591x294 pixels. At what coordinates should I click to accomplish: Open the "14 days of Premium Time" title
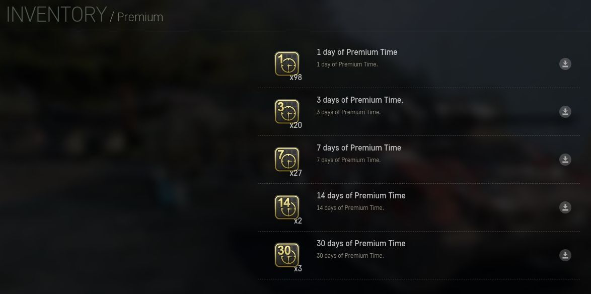pos(361,196)
